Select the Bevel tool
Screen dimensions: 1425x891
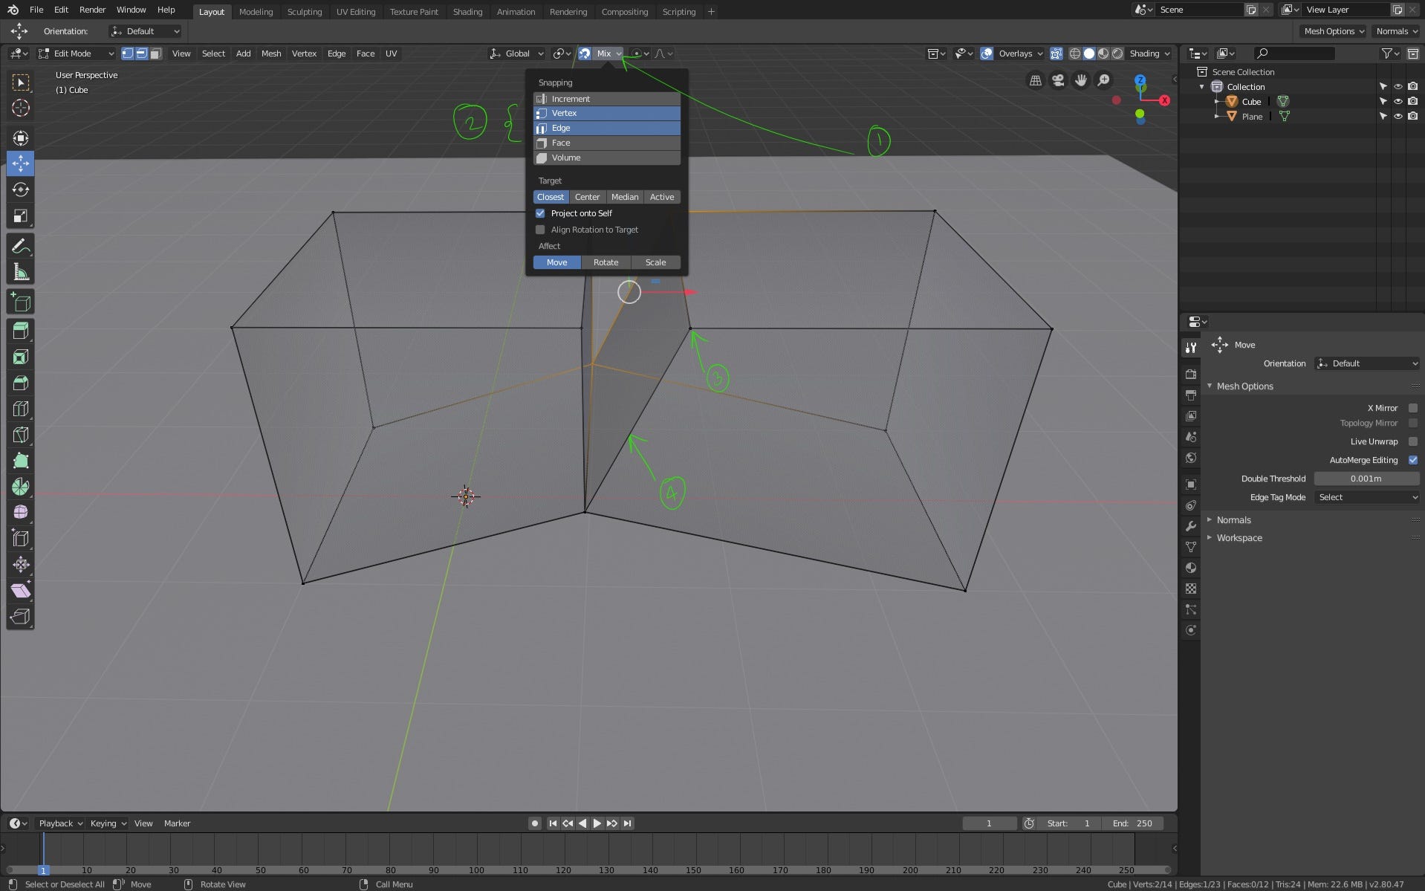[21, 383]
